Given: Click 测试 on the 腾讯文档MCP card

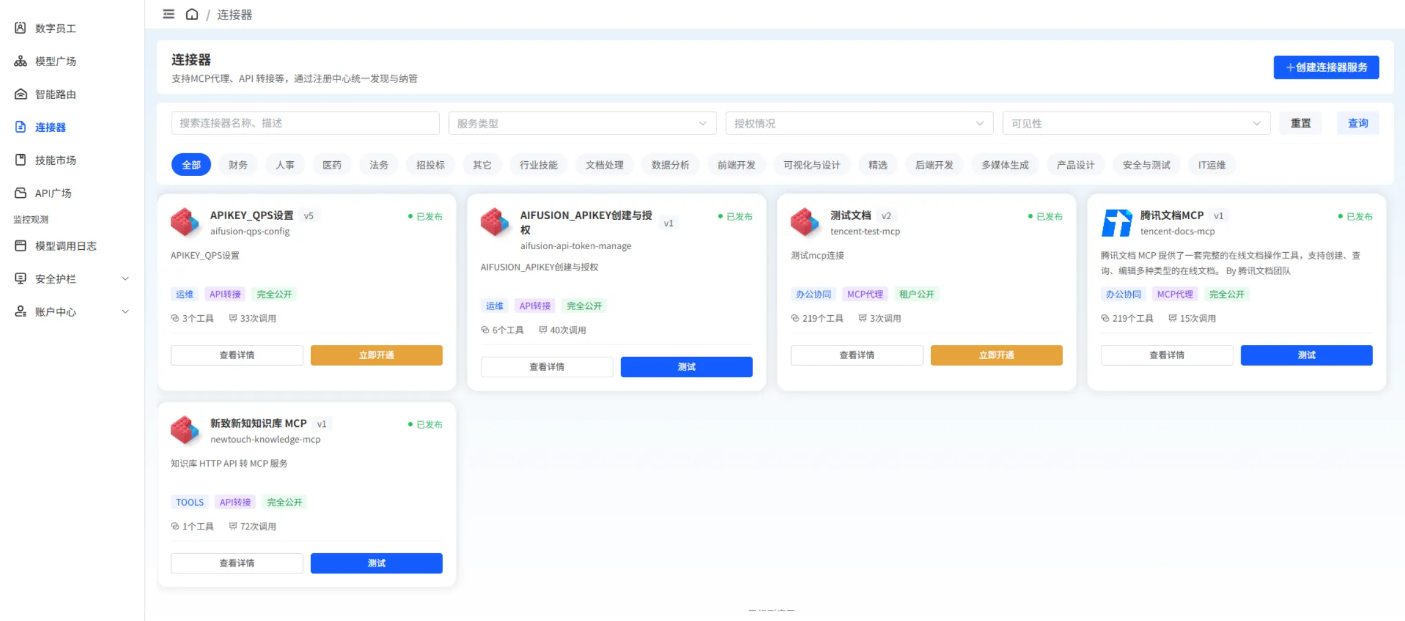Looking at the screenshot, I should coord(1307,355).
